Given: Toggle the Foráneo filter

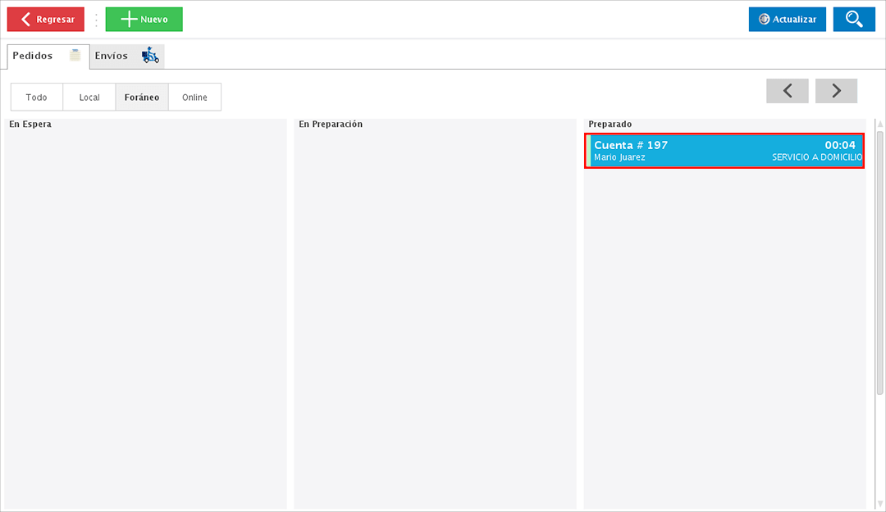Looking at the screenshot, I should [x=142, y=97].
